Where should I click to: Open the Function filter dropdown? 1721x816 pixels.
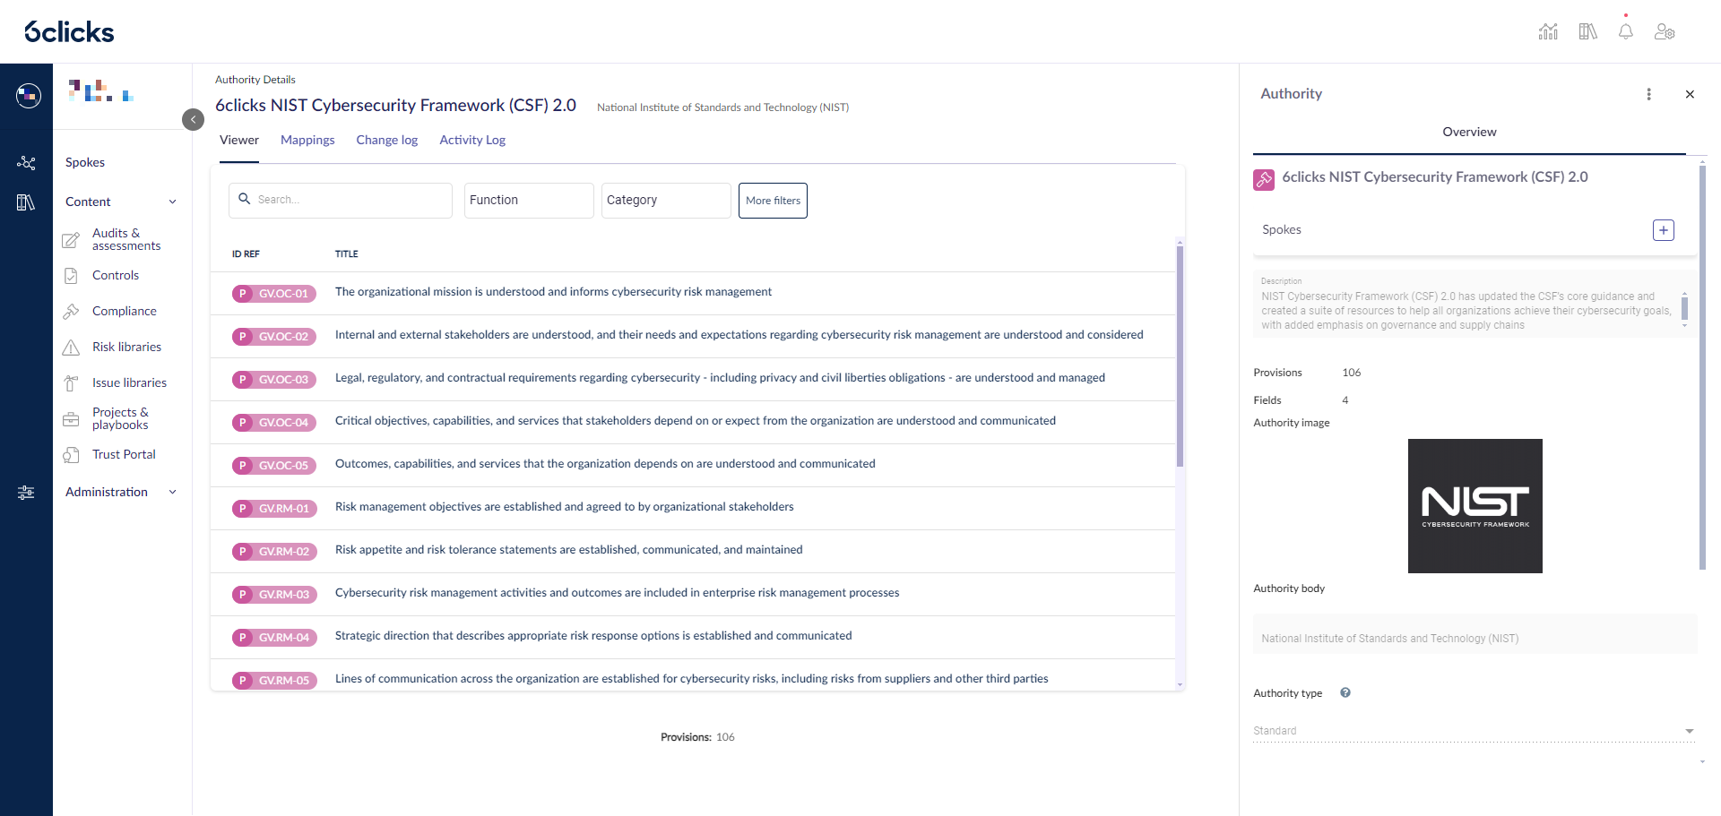point(529,201)
